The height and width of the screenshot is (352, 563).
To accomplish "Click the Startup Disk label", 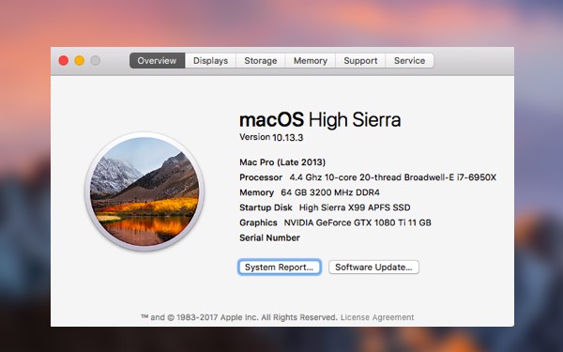I will (266, 207).
